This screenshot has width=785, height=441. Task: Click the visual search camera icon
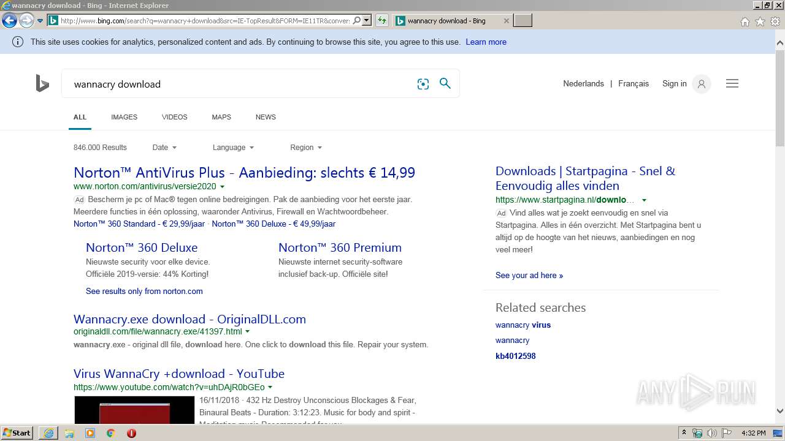[x=423, y=84]
